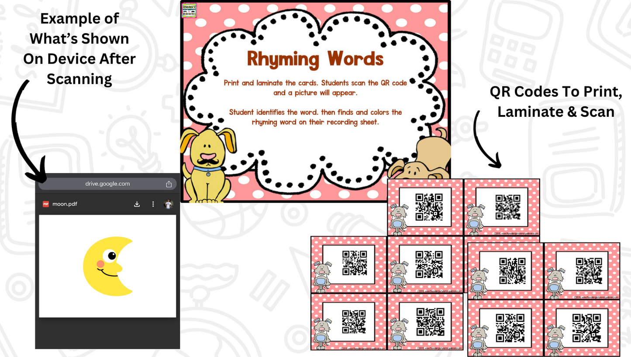
Task: Select the drive.google.com address bar
Action: click(x=107, y=184)
